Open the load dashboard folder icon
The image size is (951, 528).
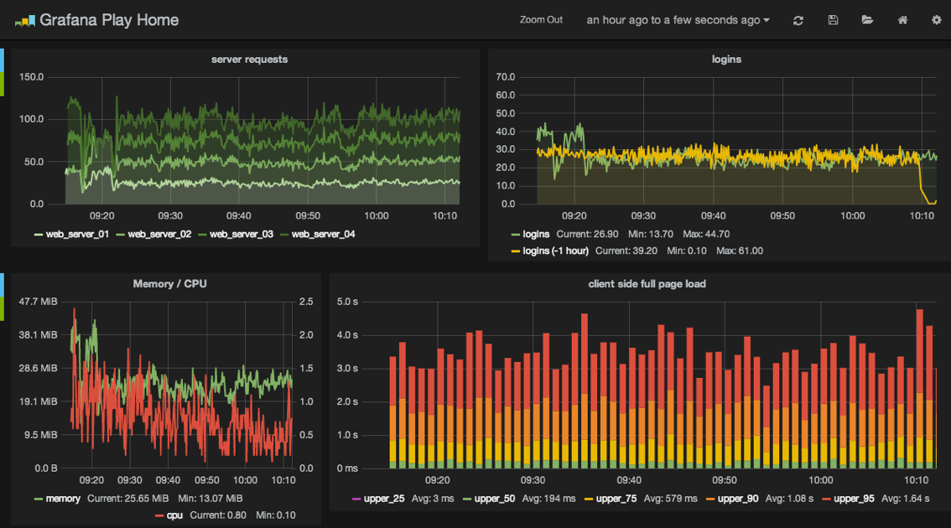[x=867, y=19]
